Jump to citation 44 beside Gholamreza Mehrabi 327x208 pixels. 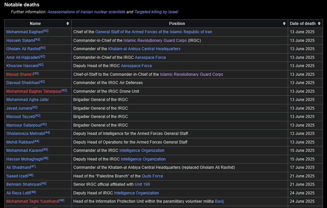[47, 133]
